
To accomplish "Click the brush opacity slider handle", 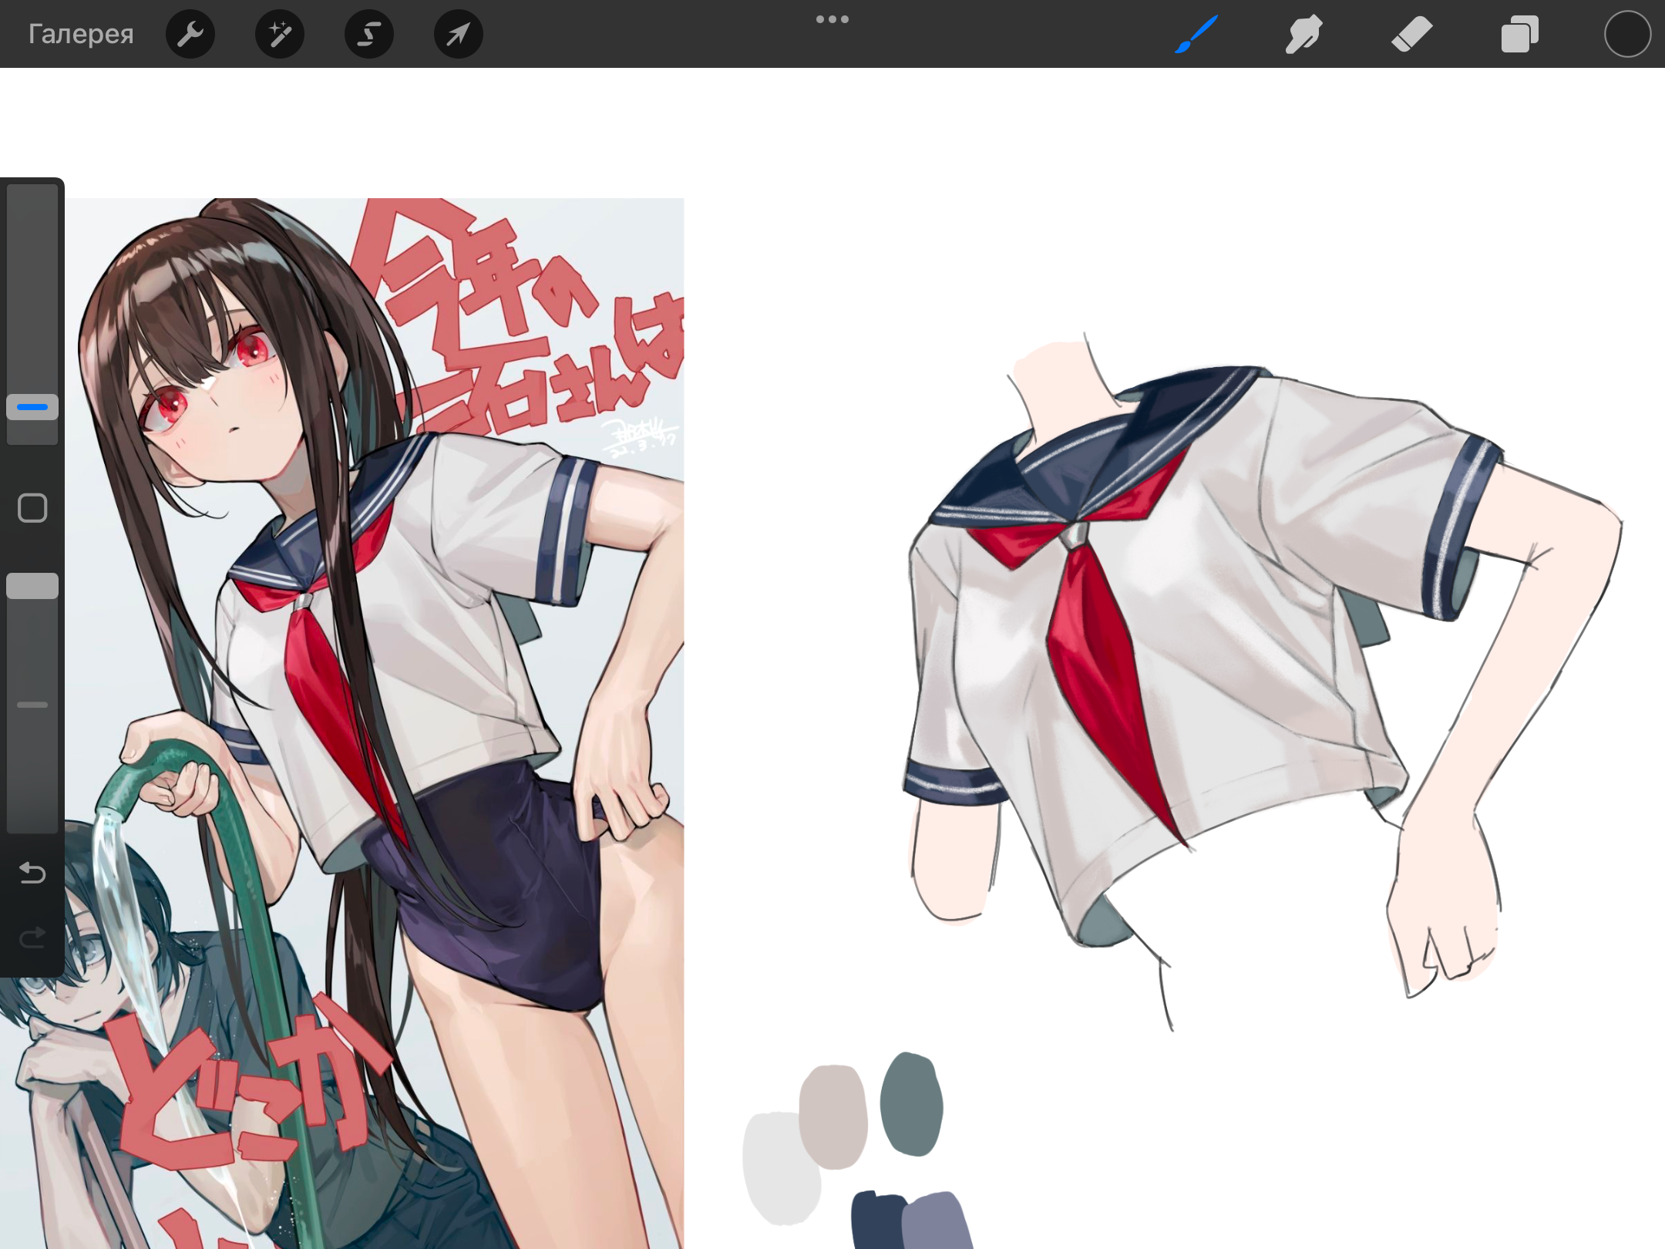I will coord(32,586).
